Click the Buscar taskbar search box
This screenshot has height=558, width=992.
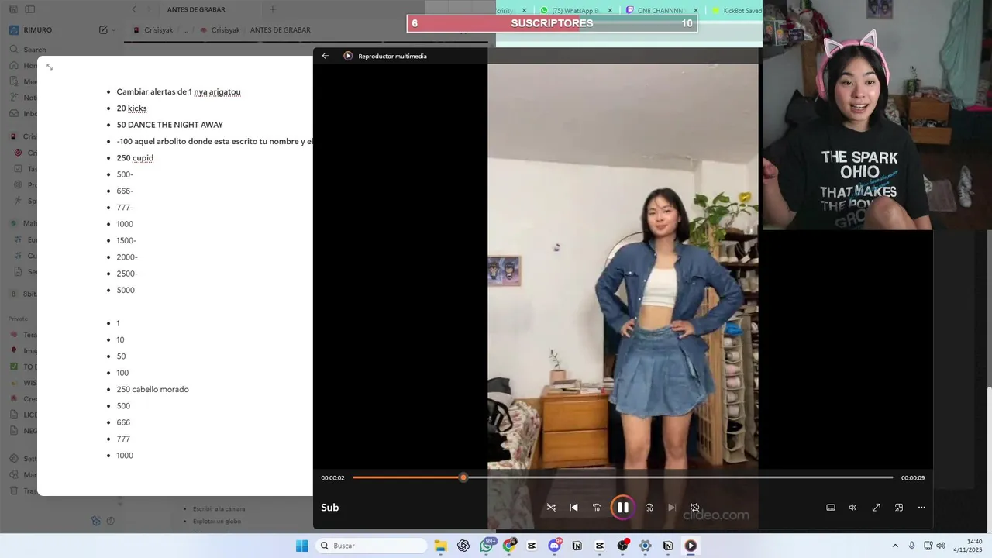[373, 546]
